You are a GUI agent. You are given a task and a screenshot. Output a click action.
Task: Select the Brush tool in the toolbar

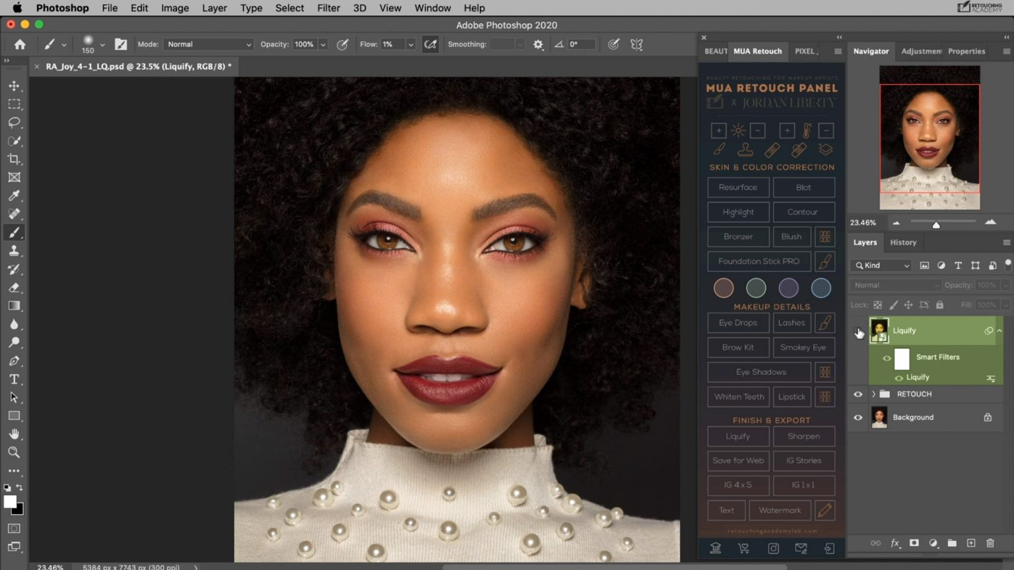[x=14, y=232]
